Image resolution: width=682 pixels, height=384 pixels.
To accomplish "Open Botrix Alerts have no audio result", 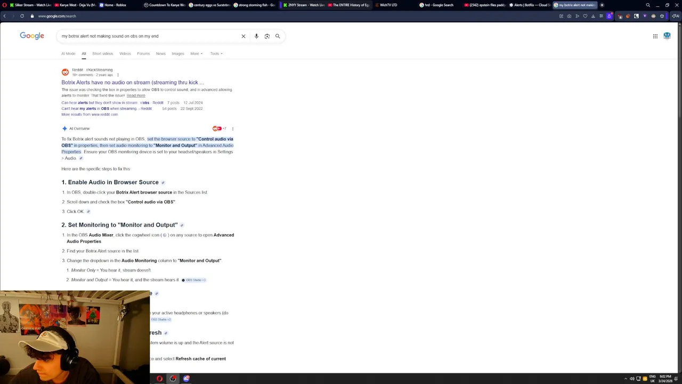I will coord(133,83).
